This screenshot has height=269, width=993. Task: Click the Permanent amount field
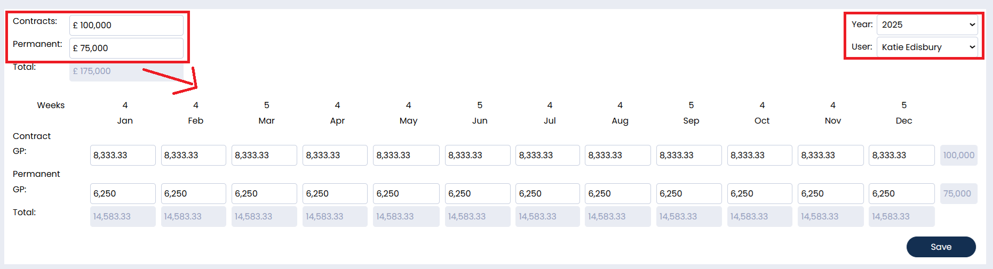(126, 48)
